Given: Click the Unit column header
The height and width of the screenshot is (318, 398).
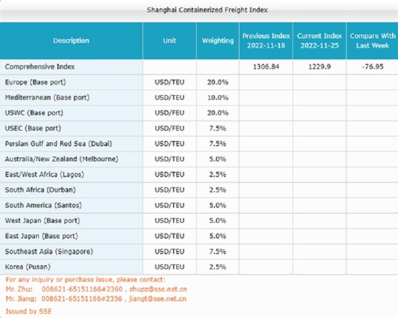Looking at the screenshot, I should [169, 40].
